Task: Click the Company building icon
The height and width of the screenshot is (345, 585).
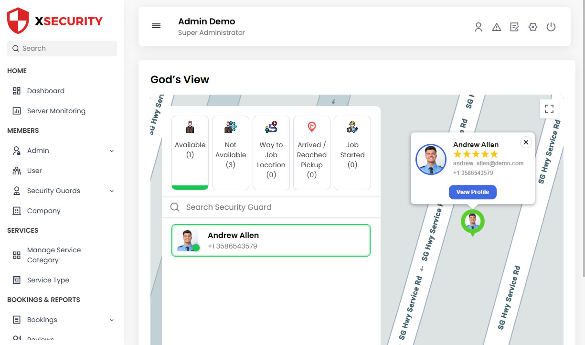Action: [17, 211]
